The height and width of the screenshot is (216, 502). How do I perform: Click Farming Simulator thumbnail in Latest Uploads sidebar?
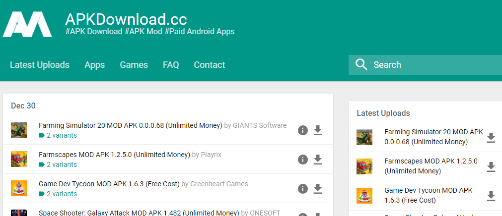pos(364,137)
